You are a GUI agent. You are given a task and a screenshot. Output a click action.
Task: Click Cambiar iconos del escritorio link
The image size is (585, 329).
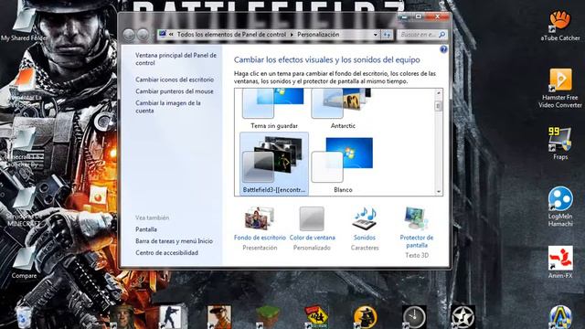pyautogui.click(x=175, y=80)
